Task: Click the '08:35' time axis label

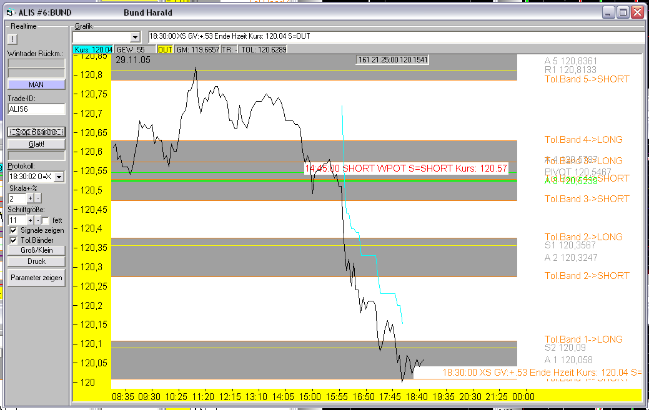Action: tap(123, 397)
